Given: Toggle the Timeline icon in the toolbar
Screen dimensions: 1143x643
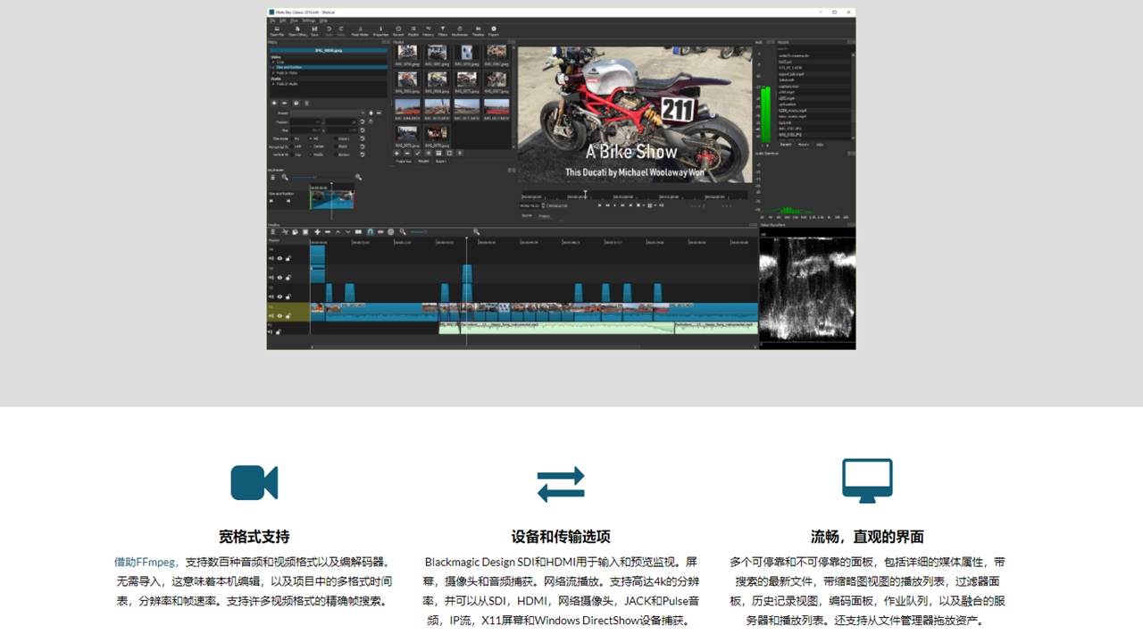Looking at the screenshot, I should point(476,29).
